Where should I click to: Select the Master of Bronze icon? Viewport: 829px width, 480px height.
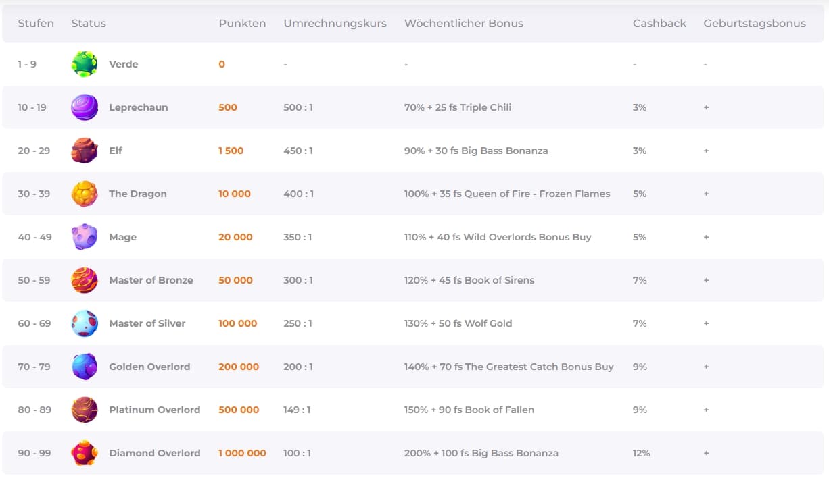click(x=85, y=280)
